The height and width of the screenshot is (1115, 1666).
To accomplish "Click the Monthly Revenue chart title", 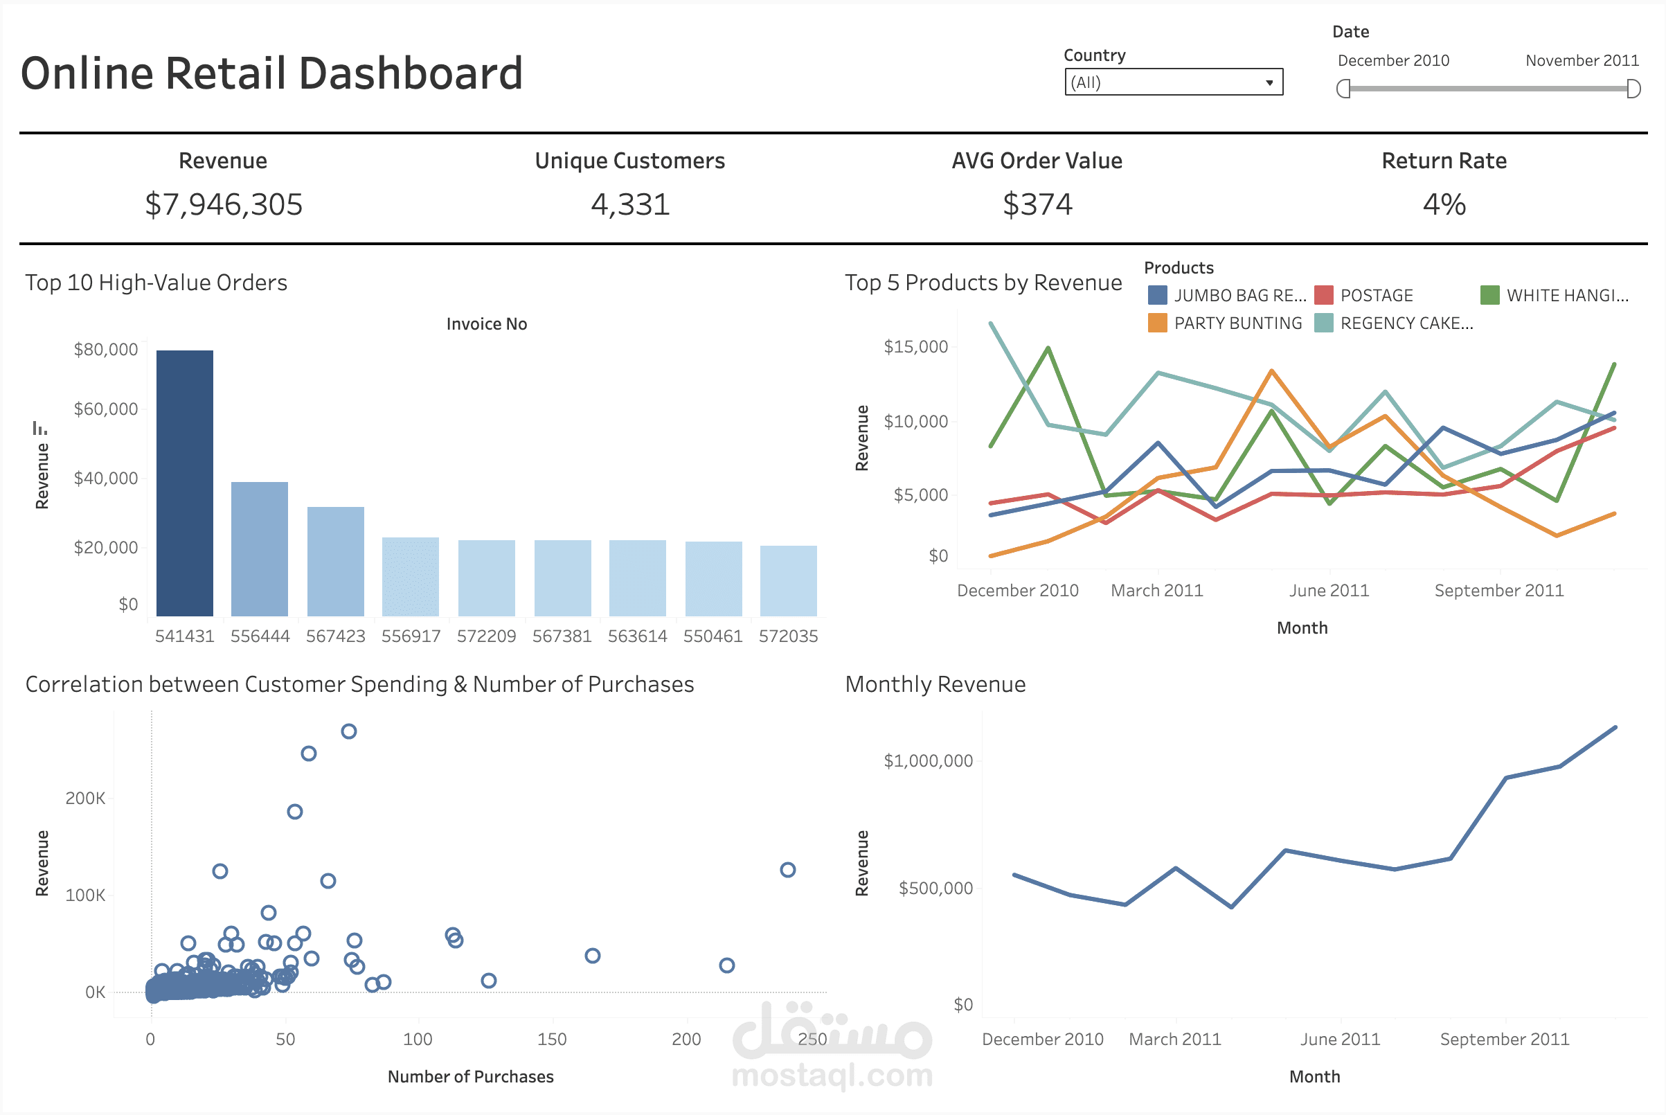I will [x=935, y=684].
